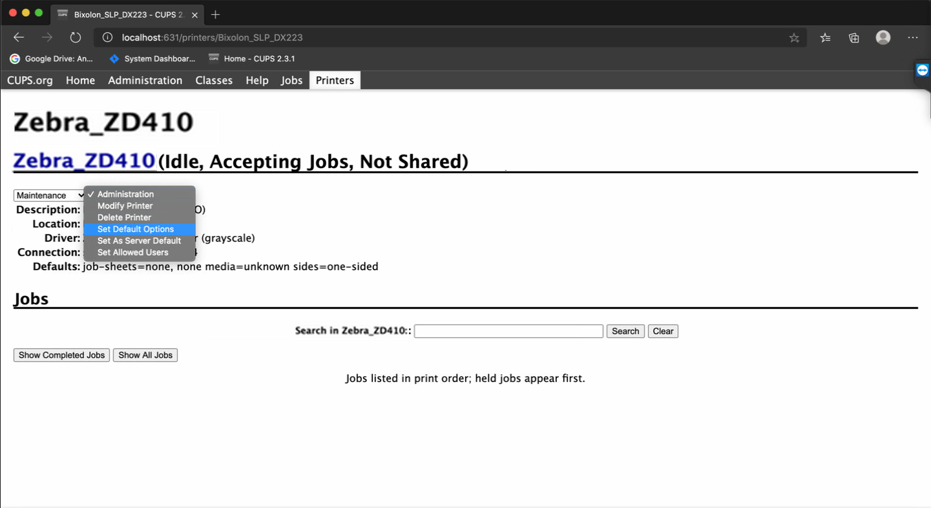Click the browser forward arrow

(47, 37)
